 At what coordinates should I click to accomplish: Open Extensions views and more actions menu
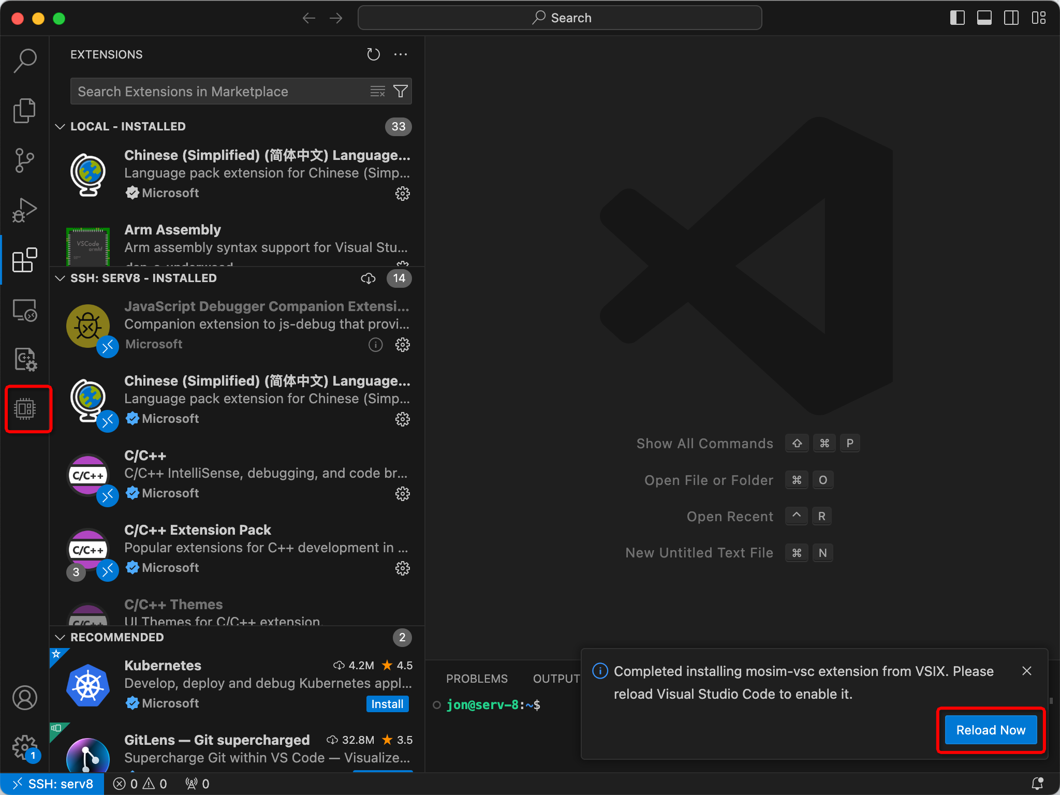click(401, 54)
